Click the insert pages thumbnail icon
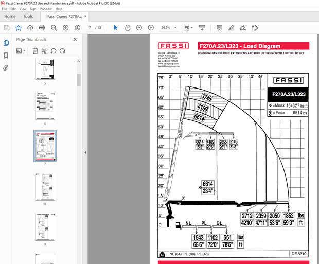 pyautogui.click(x=44, y=50)
